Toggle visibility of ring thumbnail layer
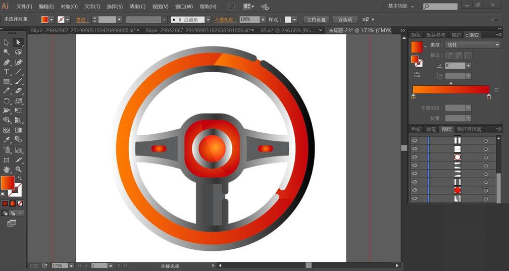 pyautogui.click(x=414, y=157)
